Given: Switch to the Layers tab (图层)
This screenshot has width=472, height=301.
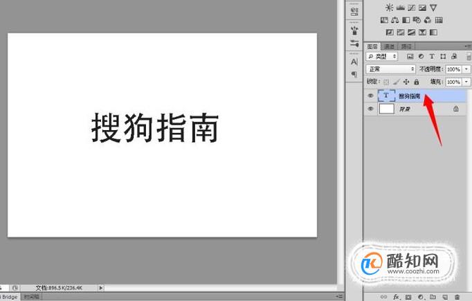Looking at the screenshot, I should [372, 46].
